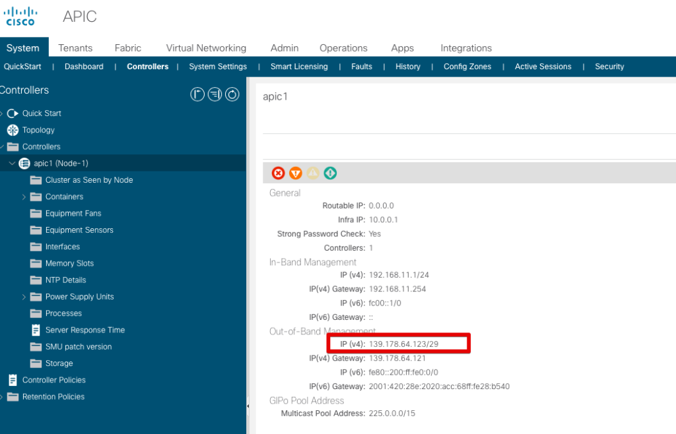Expand the Power Supply Units tree node

point(24,297)
